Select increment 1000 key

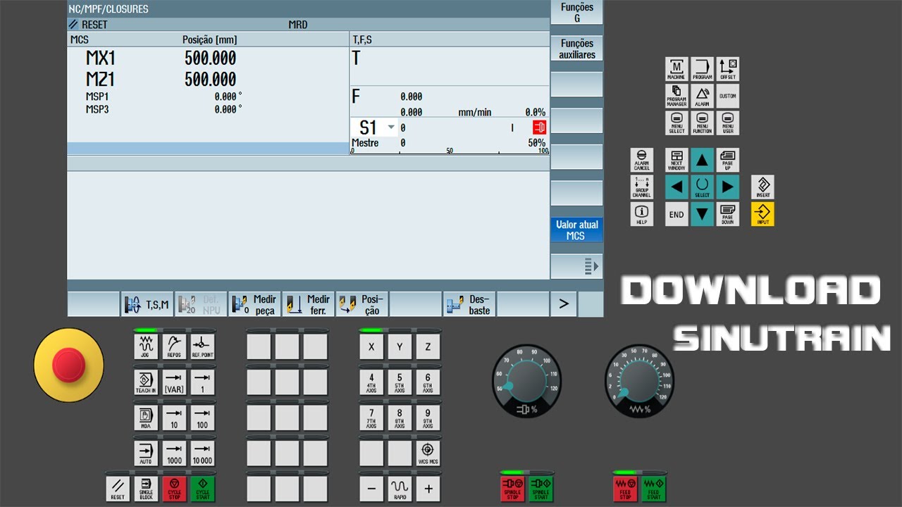point(174,453)
